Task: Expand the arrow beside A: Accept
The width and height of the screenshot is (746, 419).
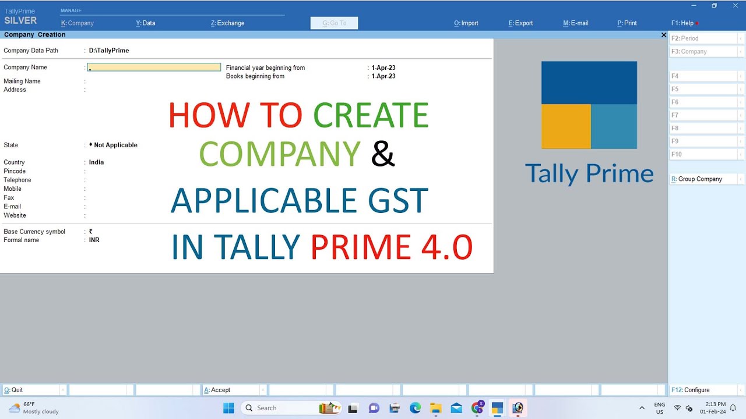Action: (263, 390)
